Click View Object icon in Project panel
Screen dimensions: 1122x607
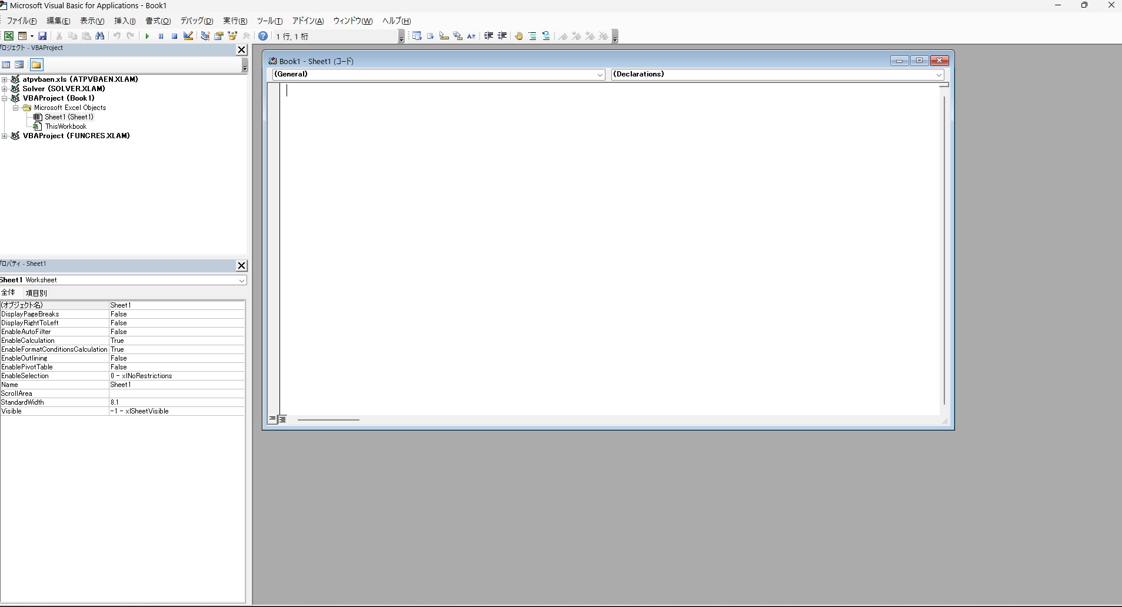[x=19, y=65]
